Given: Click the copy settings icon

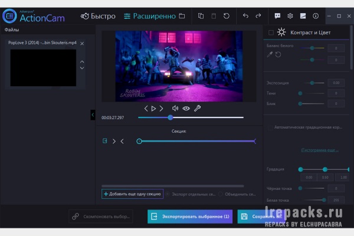Looking at the screenshot, I should pos(201,16).
